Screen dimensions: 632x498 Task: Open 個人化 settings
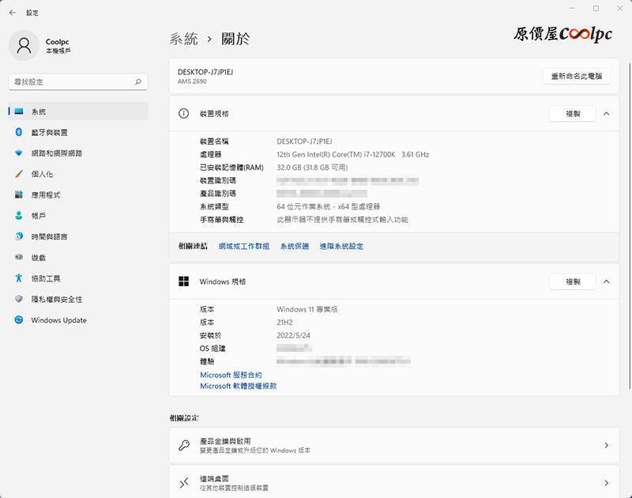click(x=78, y=174)
